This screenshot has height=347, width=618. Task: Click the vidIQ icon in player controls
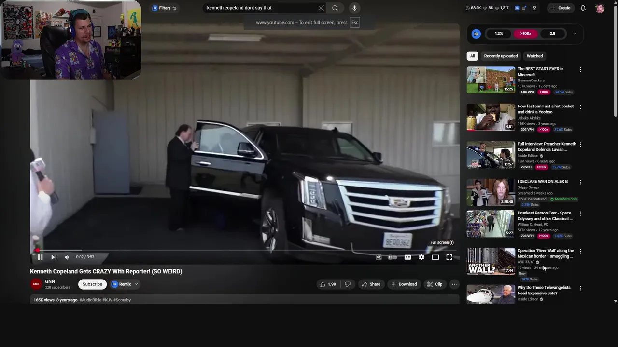pyautogui.click(x=379, y=257)
